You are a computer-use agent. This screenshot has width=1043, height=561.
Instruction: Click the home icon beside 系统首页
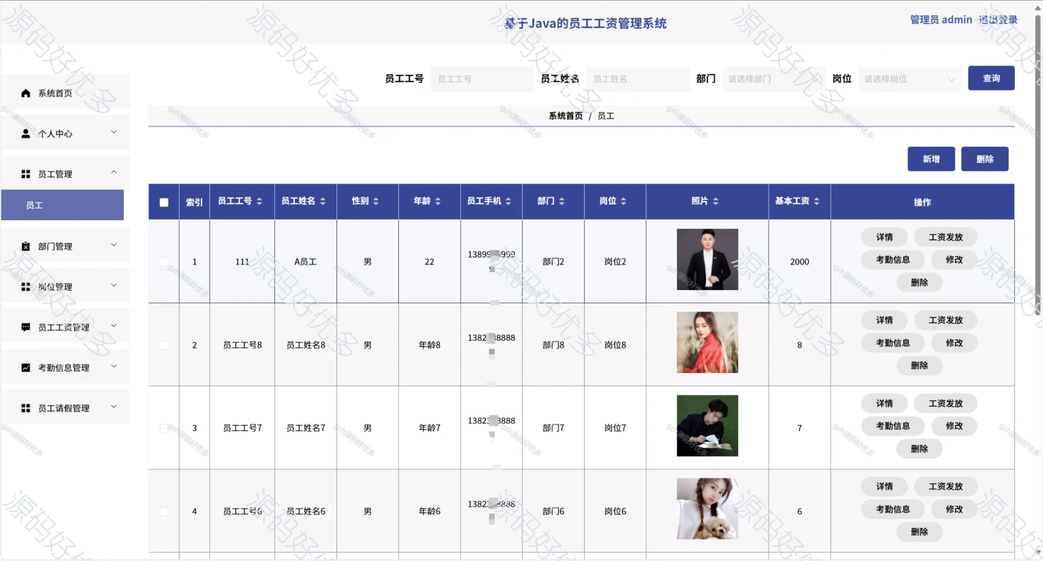point(25,93)
